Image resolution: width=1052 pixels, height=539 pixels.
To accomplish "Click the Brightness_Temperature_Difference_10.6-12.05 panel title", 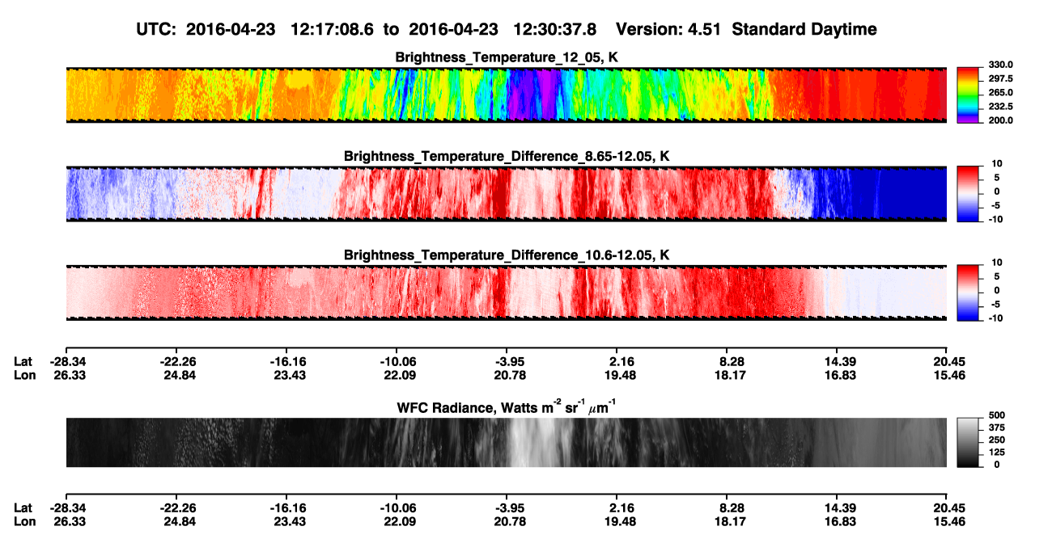I will coord(507,255).
